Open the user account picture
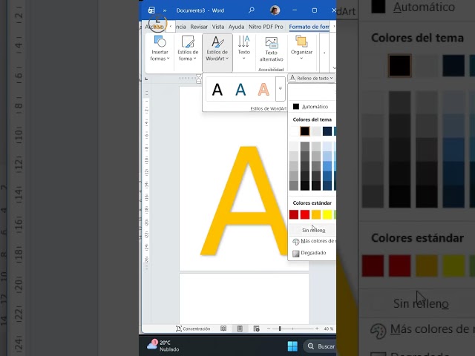This screenshot has width=475, height=356. click(x=275, y=10)
